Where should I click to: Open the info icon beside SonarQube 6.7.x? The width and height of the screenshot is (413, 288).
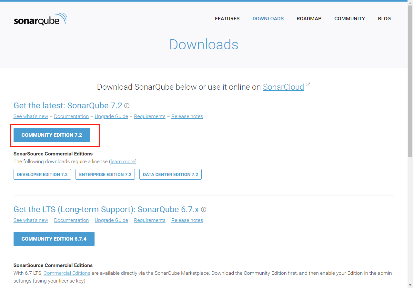pos(204,210)
